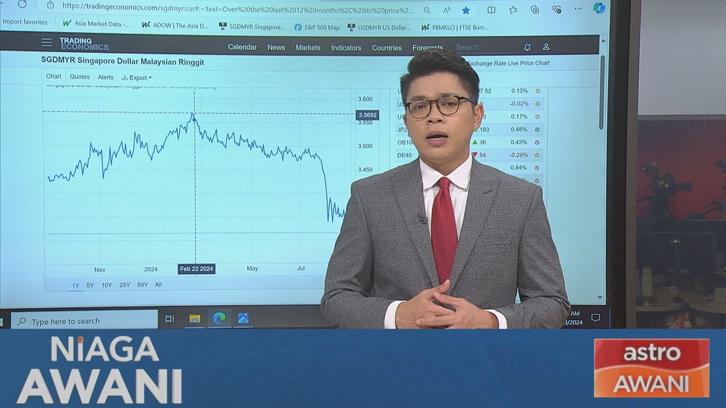This screenshot has height=408, width=726.
Task: Open the Task View icon on the taskbar
Action: [170, 319]
